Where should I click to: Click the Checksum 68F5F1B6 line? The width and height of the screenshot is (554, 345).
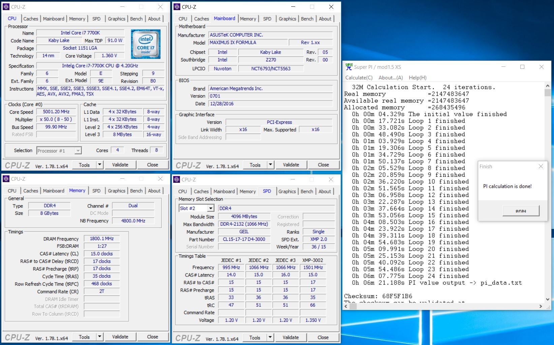tap(378, 296)
